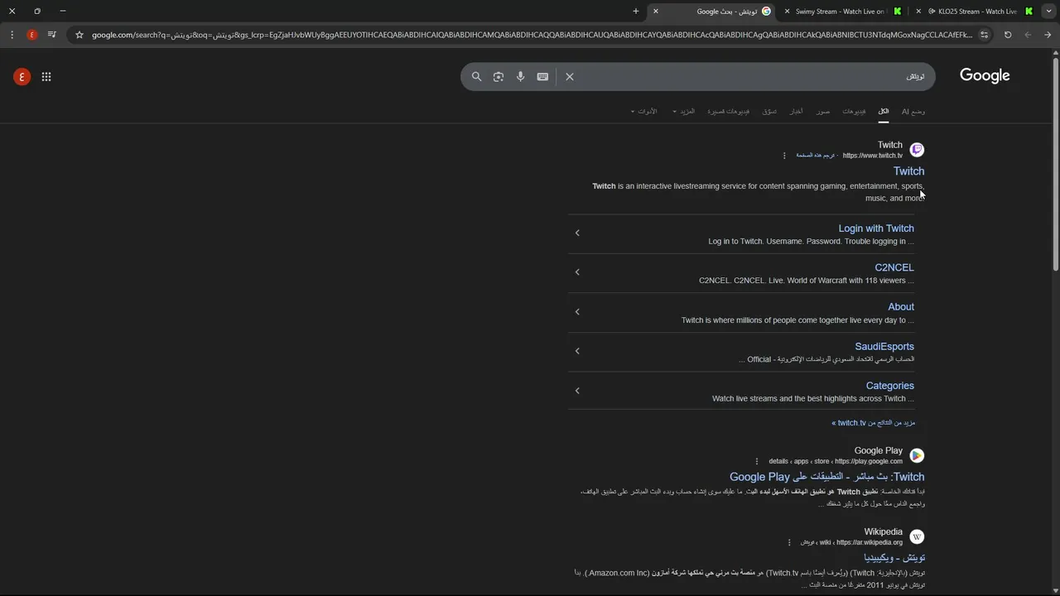Image resolution: width=1060 pixels, height=596 pixels.
Task: Clear the search box with the X icon
Action: point(570,76)
